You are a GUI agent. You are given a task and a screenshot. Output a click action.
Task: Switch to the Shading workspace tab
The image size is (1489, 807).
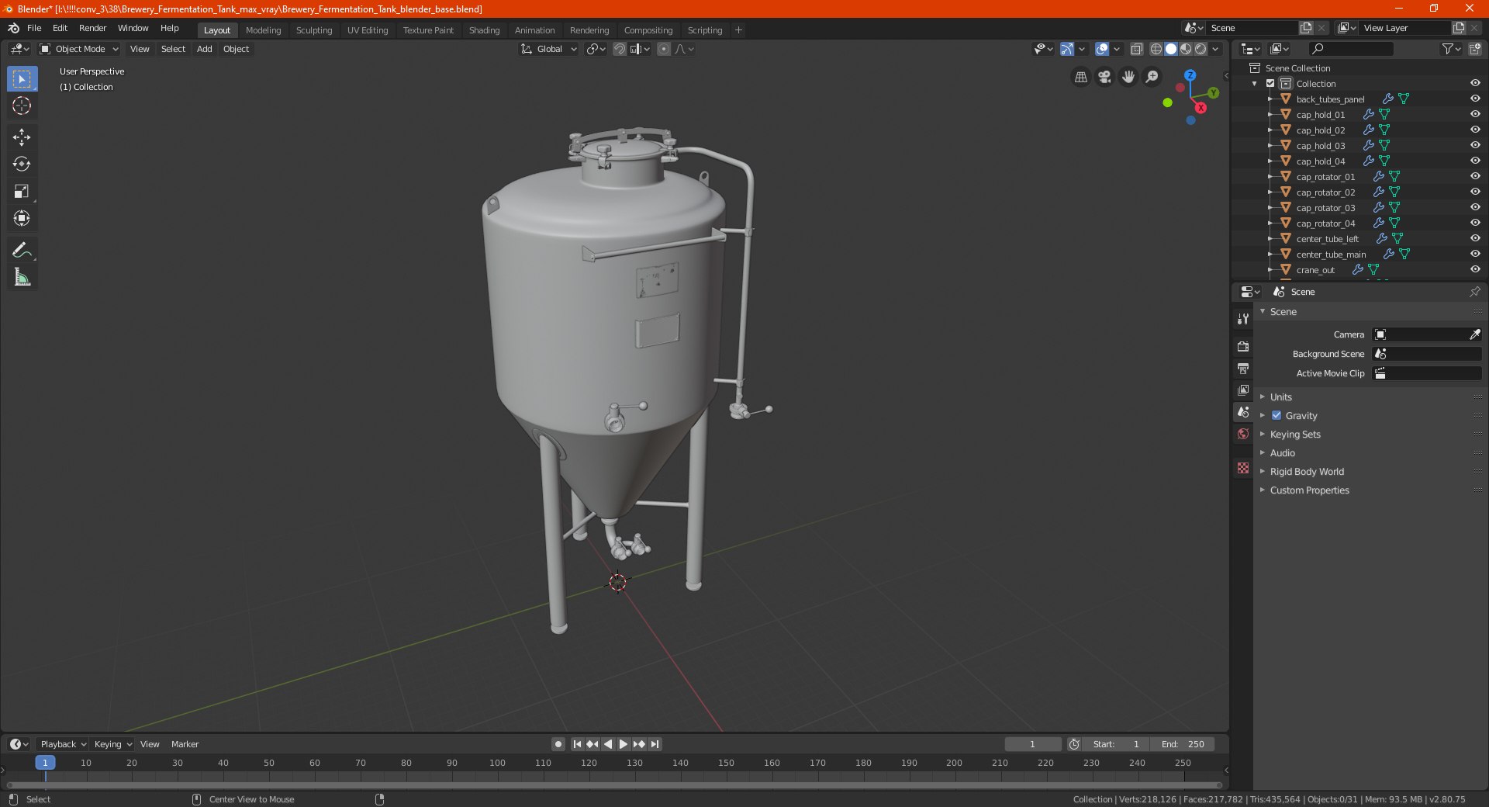[484, 30]
